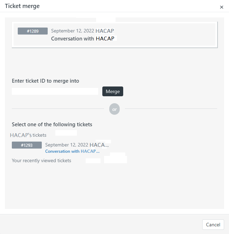This screenshot has height=234, width=229.
Task: Click the 'HACAP's tickets' section label
Action: tap(28, 135)
